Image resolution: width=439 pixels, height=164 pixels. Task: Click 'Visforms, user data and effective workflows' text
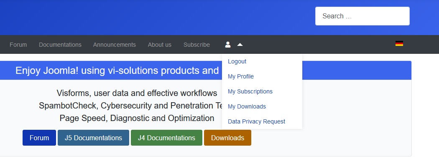(x=137, y=93)
